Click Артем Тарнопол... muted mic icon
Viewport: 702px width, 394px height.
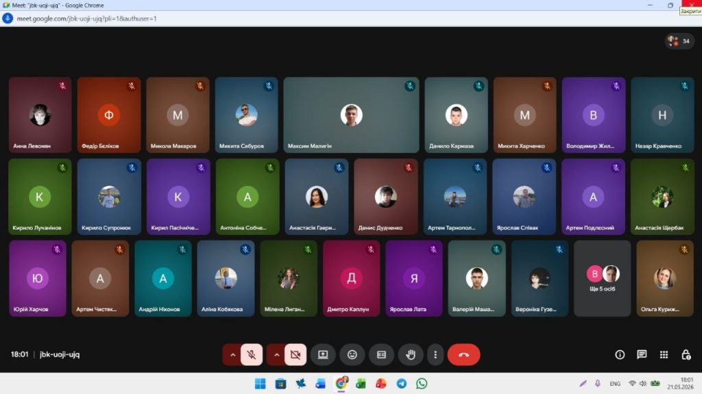(478, 168)
